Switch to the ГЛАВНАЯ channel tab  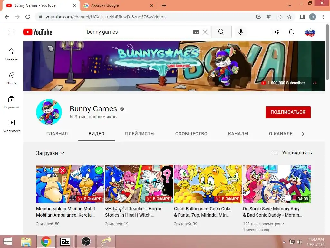[57, 134]
